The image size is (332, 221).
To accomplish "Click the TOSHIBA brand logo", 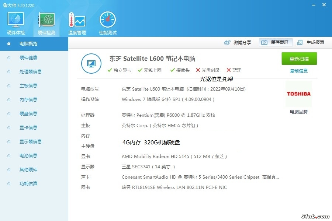I will pos(299,94).
